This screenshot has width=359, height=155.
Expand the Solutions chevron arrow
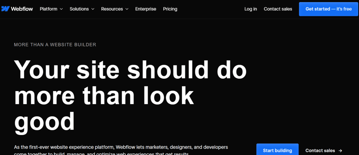point(93,9)
